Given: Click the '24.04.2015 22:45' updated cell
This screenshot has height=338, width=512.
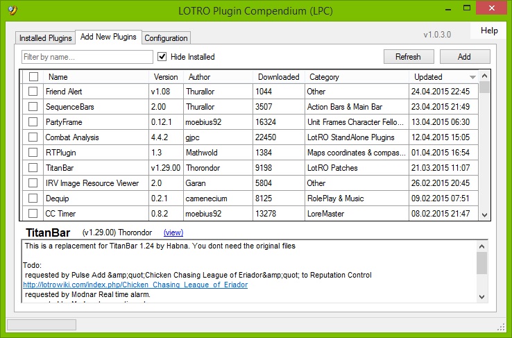Looking at the screenshot, I should click(x=443, y=92).
